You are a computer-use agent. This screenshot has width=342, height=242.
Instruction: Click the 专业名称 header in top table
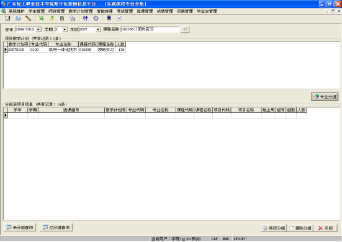(63, 44)
